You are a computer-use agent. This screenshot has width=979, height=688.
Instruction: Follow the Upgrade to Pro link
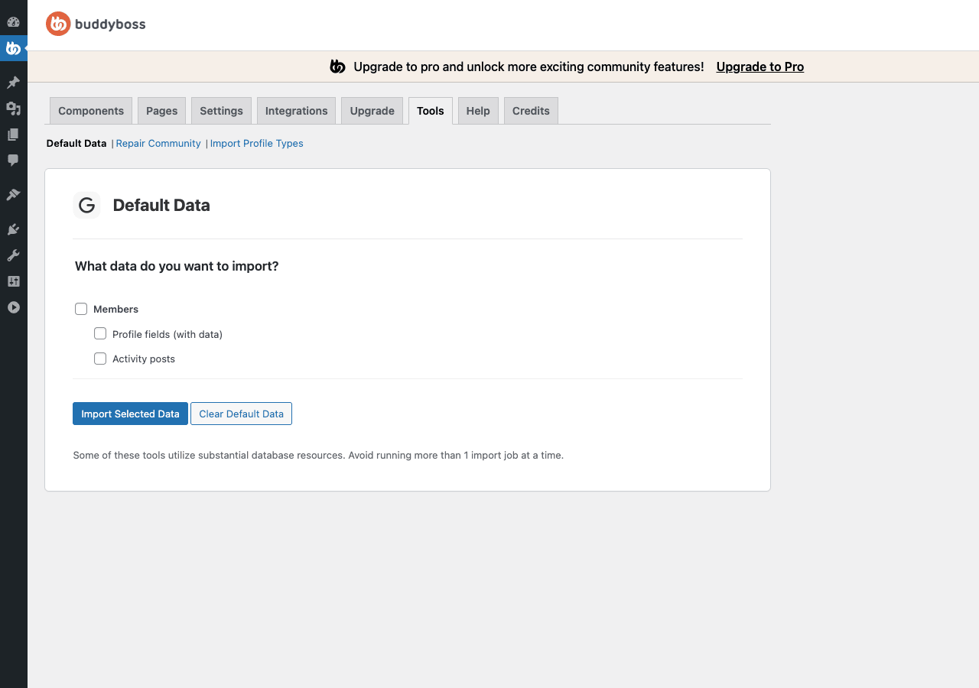tap(760, 67)
